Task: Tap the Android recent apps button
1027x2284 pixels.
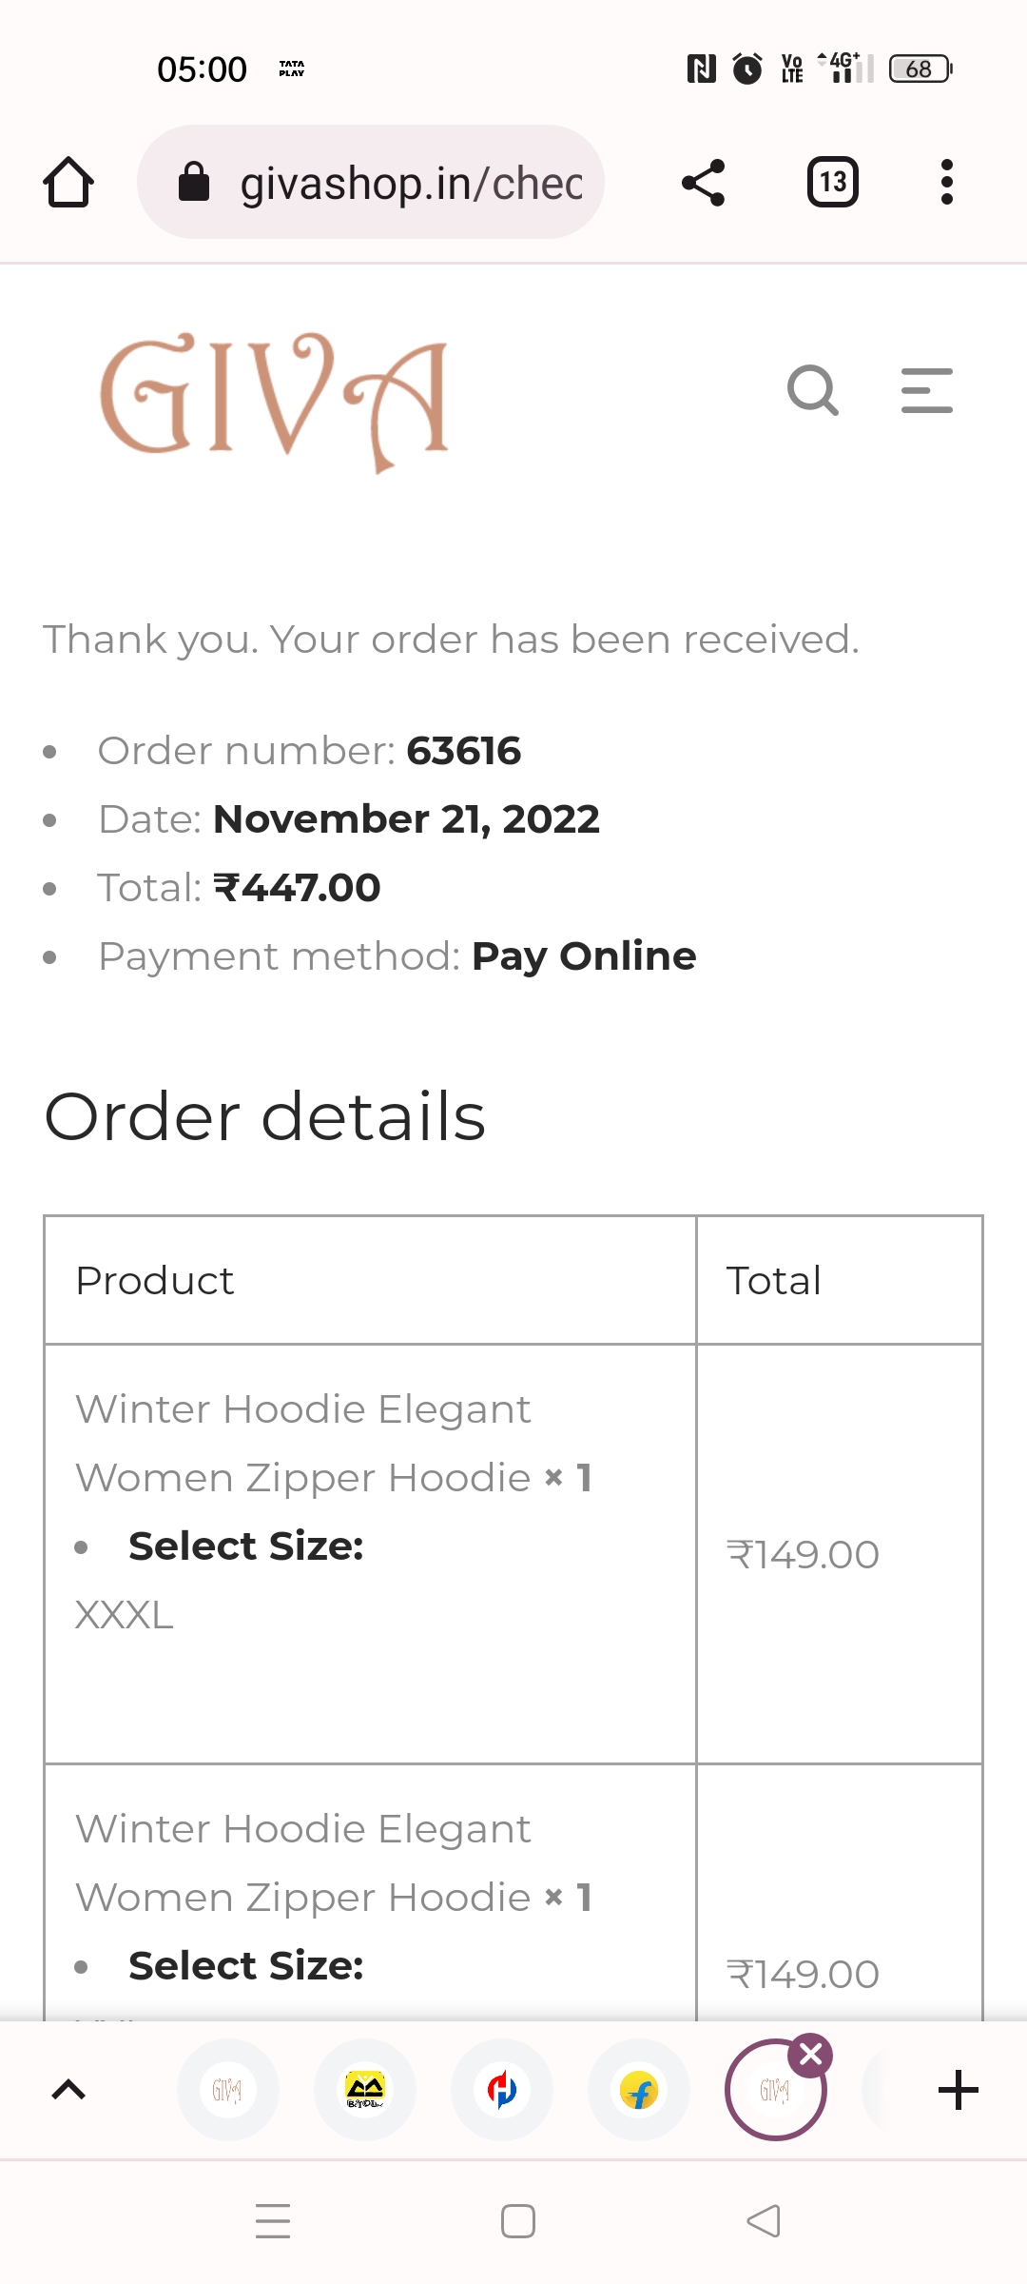Action: click(273, 2221)
